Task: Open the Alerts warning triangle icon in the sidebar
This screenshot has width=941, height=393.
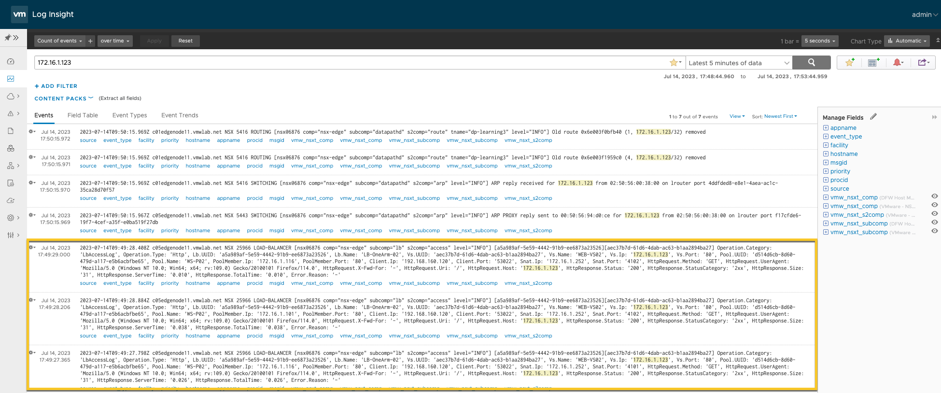Action: pos(11,113)
